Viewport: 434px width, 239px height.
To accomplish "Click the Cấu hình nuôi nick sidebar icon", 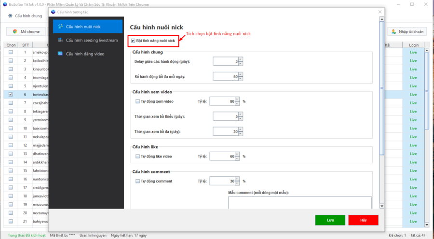I will tap(60, 26).
